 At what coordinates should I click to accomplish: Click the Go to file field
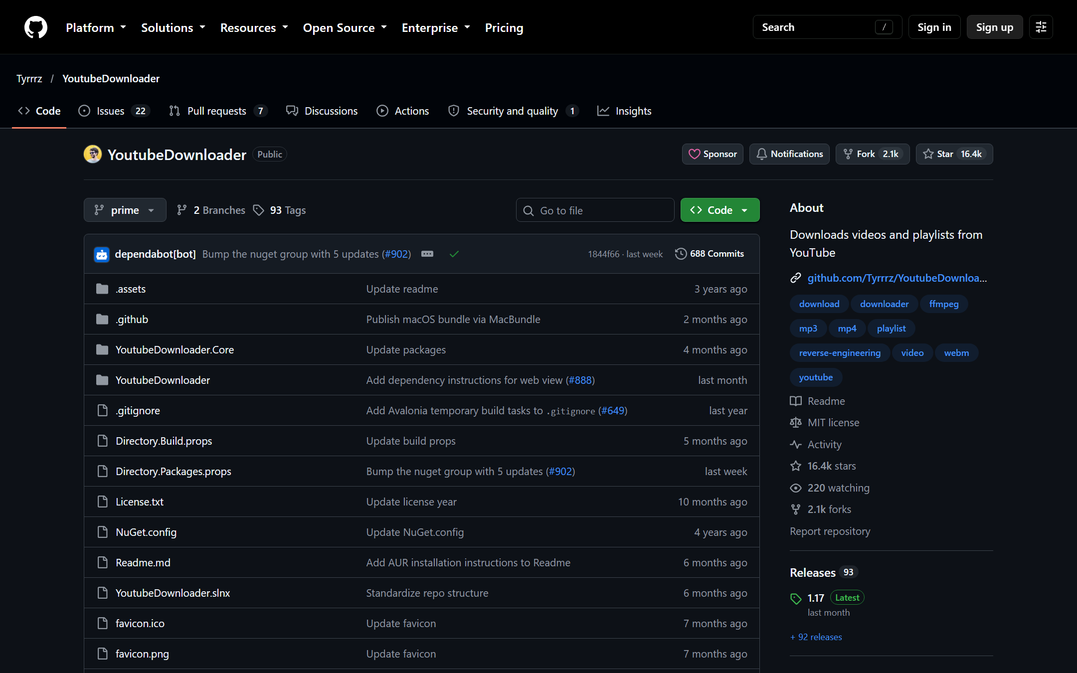[x=595, y=210]
